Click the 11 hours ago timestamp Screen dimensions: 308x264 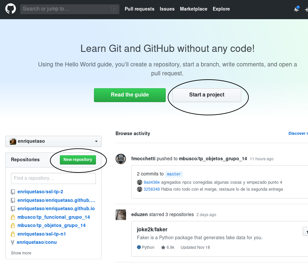(261, 159)
